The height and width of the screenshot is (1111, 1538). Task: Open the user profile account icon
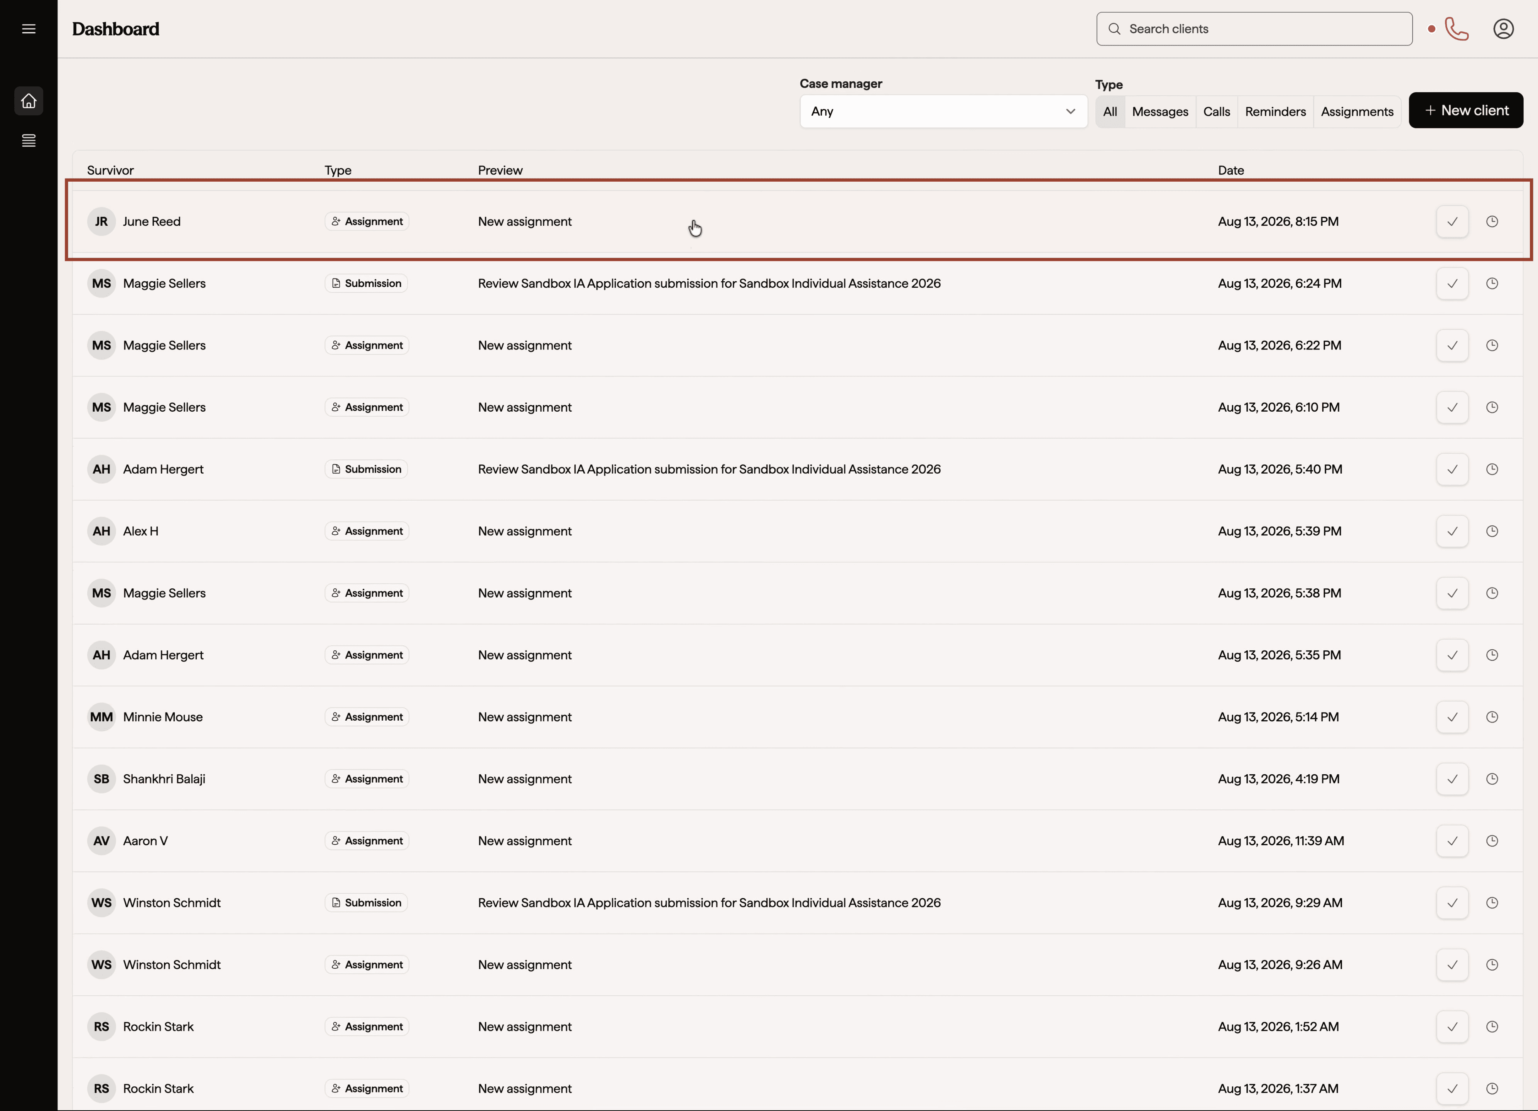click(1503, 29)
